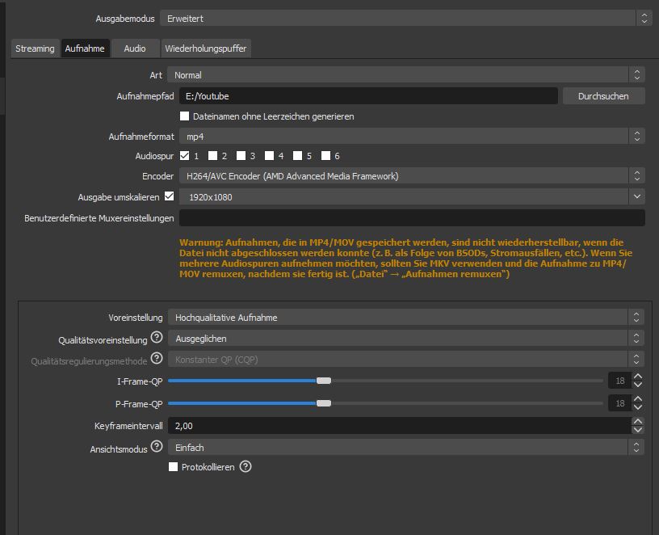
Task: Open the Ausgabemodus Erweitert dropdown
Action: coord(405,18)
